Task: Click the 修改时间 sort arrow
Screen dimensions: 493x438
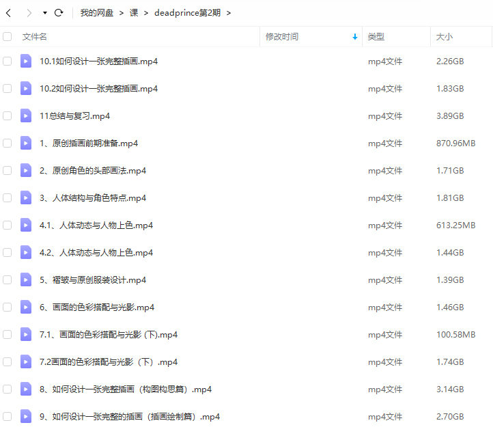Action: pos(354,37)
